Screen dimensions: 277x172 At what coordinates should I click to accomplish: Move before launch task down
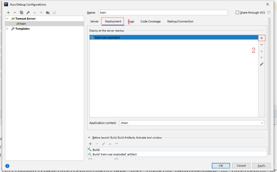coord(117,144)
